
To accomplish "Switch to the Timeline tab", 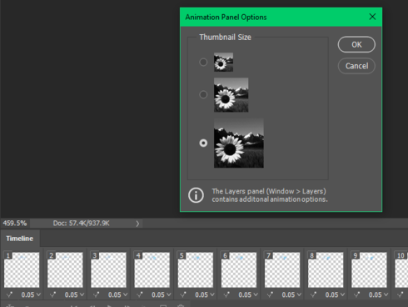I will tap(20, 239).
